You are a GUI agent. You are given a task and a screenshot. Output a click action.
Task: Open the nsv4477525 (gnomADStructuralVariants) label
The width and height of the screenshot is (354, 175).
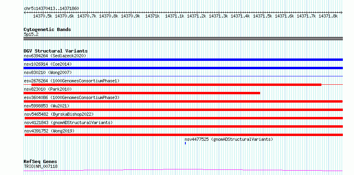[229, 139]
